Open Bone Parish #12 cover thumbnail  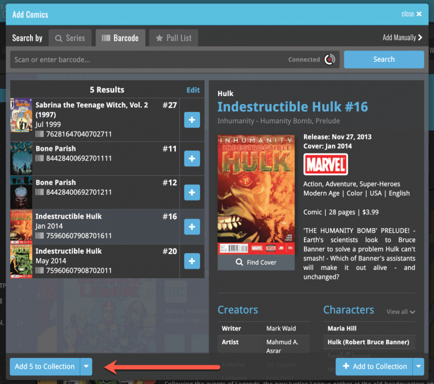coord(21,192)
